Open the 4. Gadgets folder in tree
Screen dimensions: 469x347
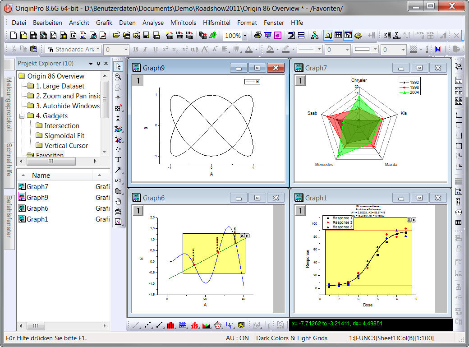pyautogui.click(x=51, y=116)
